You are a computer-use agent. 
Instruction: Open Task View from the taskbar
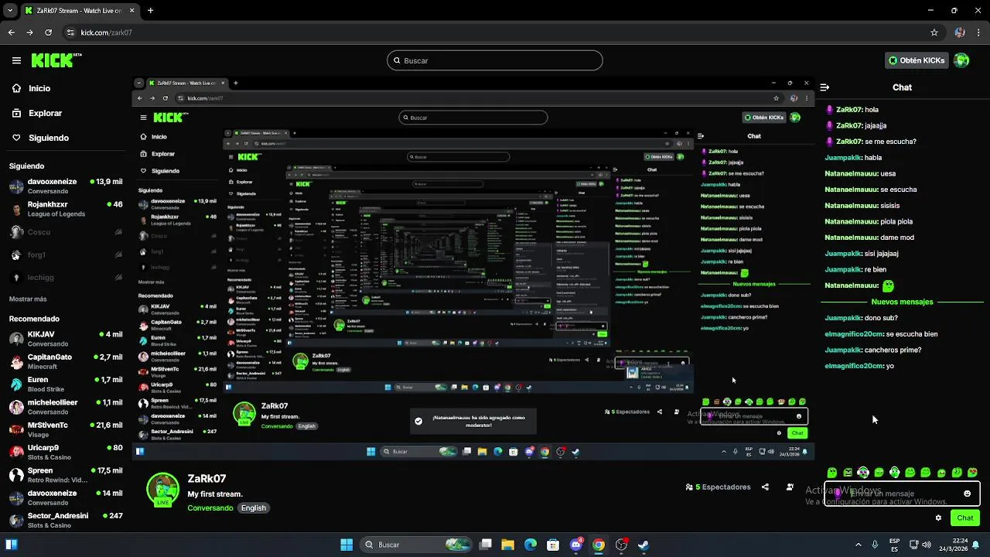click(x=485, y=545)
